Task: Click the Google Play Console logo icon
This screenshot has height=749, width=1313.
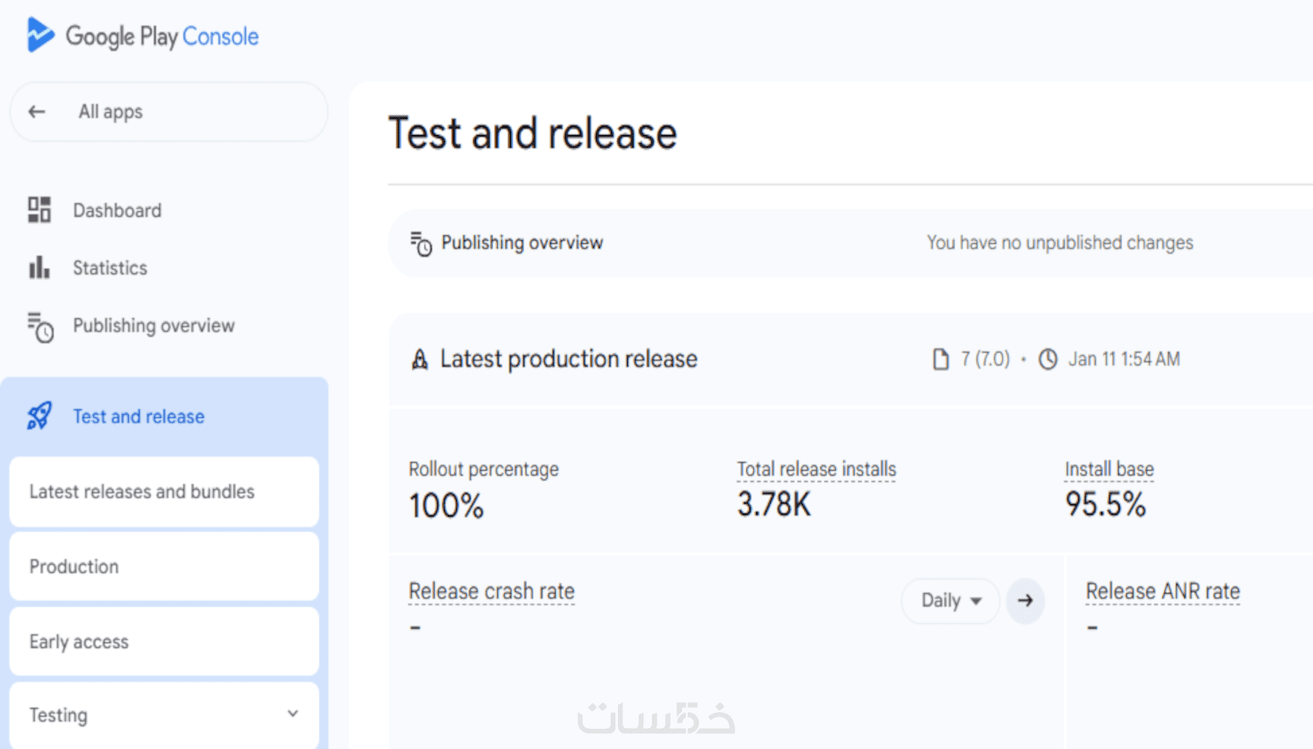Action: [40, 36]
